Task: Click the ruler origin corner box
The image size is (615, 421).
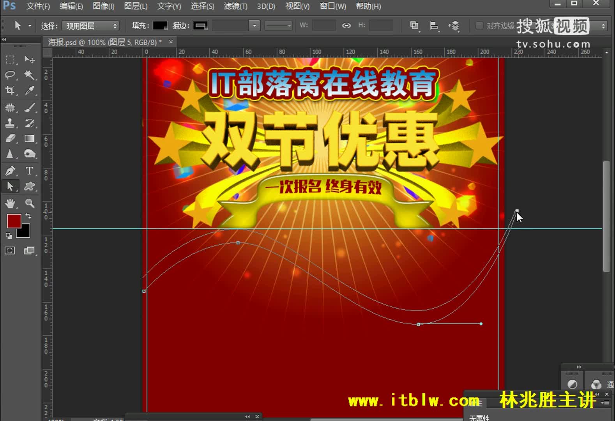Action: (x=47, y=52)
